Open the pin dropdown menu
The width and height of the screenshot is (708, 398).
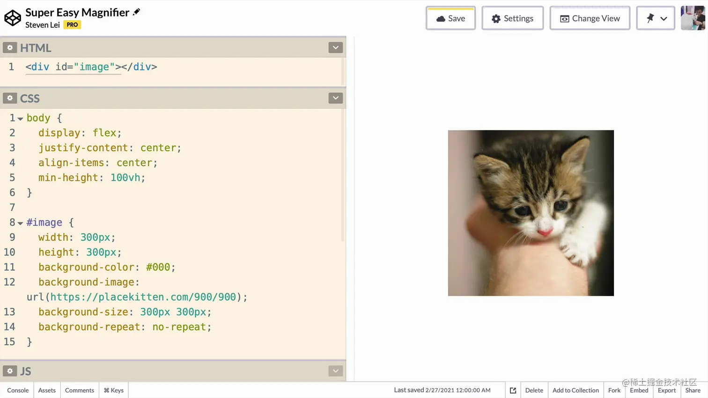[656, 18]
